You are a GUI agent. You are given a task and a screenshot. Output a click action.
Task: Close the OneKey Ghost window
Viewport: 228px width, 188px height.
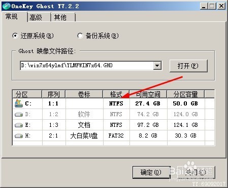221,6
